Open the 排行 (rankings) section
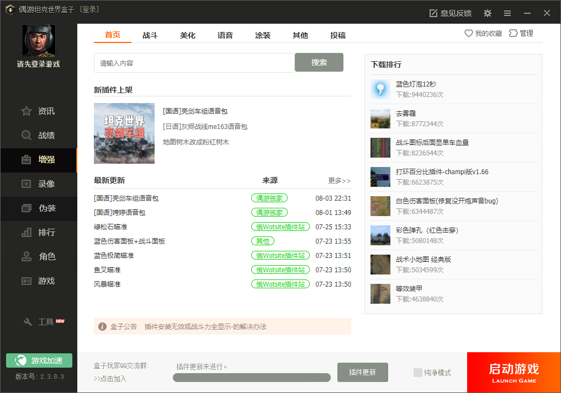 39,232
